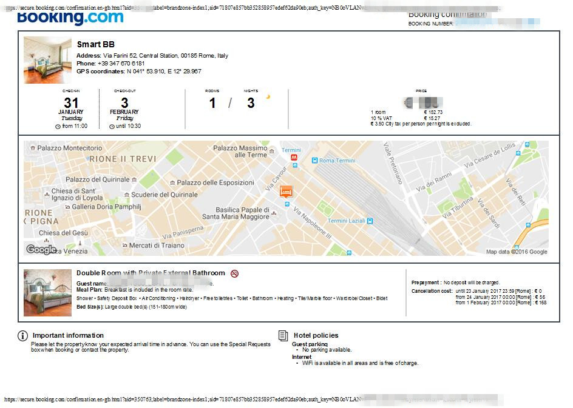Click the Double Room with Private External Bathroom title
The width and height of the screenshot is (573, 408).
tap(151, 273)
